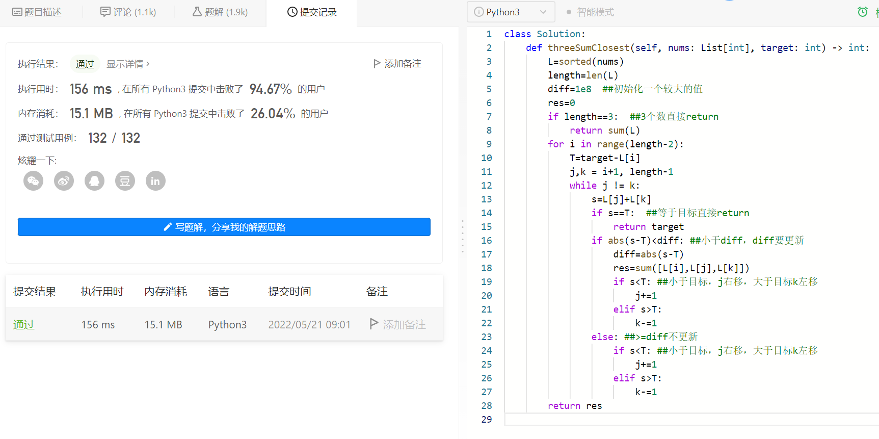
Task: Click the 提交结果 column header
Action: [35, 292]
